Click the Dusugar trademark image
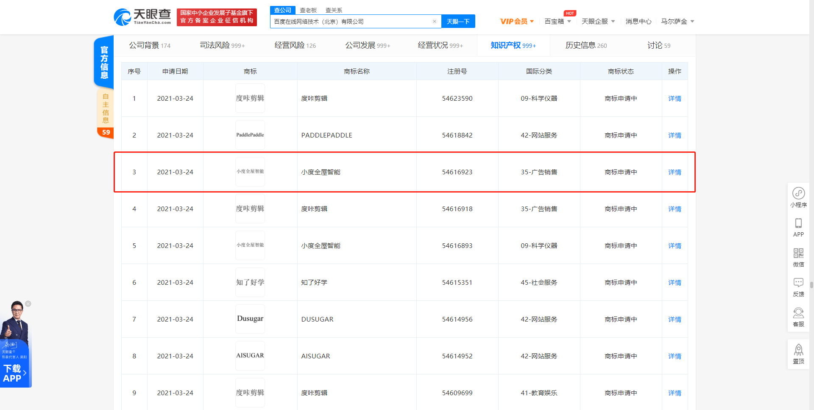This screenshot has height=410, width=814. pyautogui.click(x=250, y=319)
